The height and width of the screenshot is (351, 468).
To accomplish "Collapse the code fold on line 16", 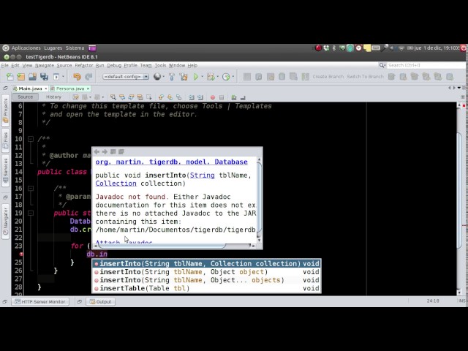I will (x=31, y=189).
